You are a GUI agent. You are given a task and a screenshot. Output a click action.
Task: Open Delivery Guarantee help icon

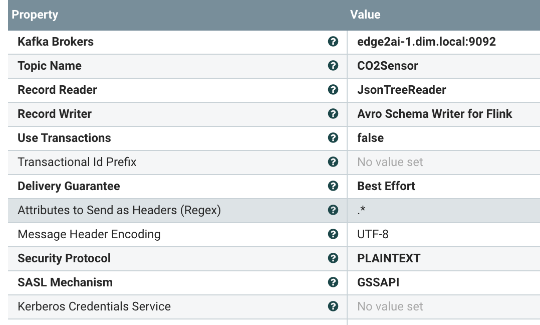(x=333, y=186)
